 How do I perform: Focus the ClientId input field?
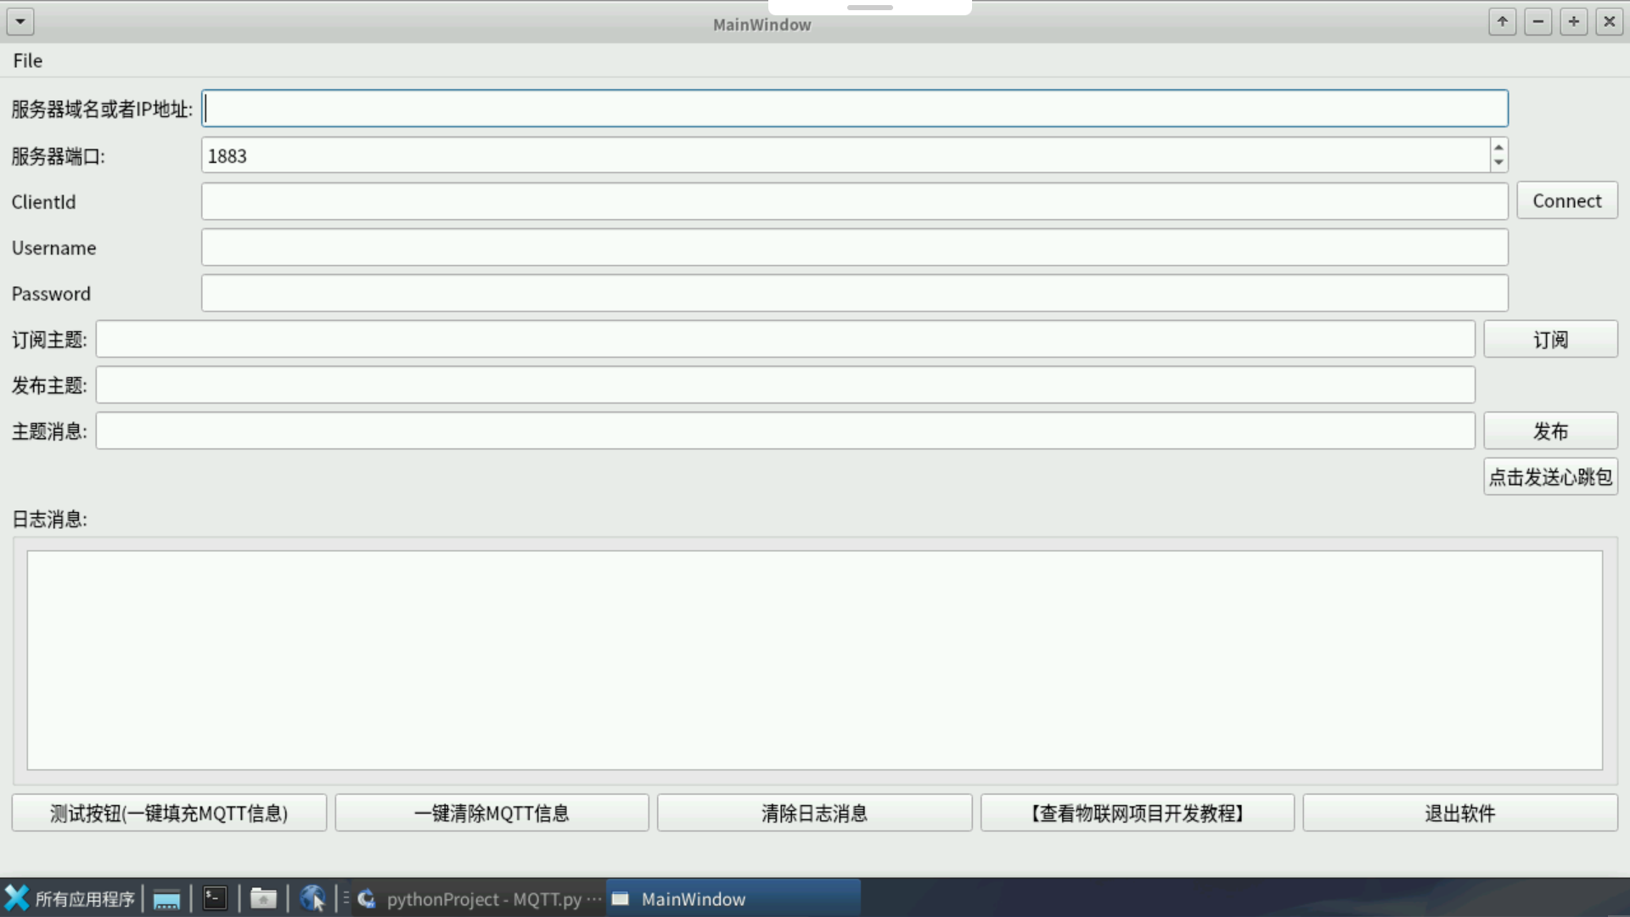point(853,202)
